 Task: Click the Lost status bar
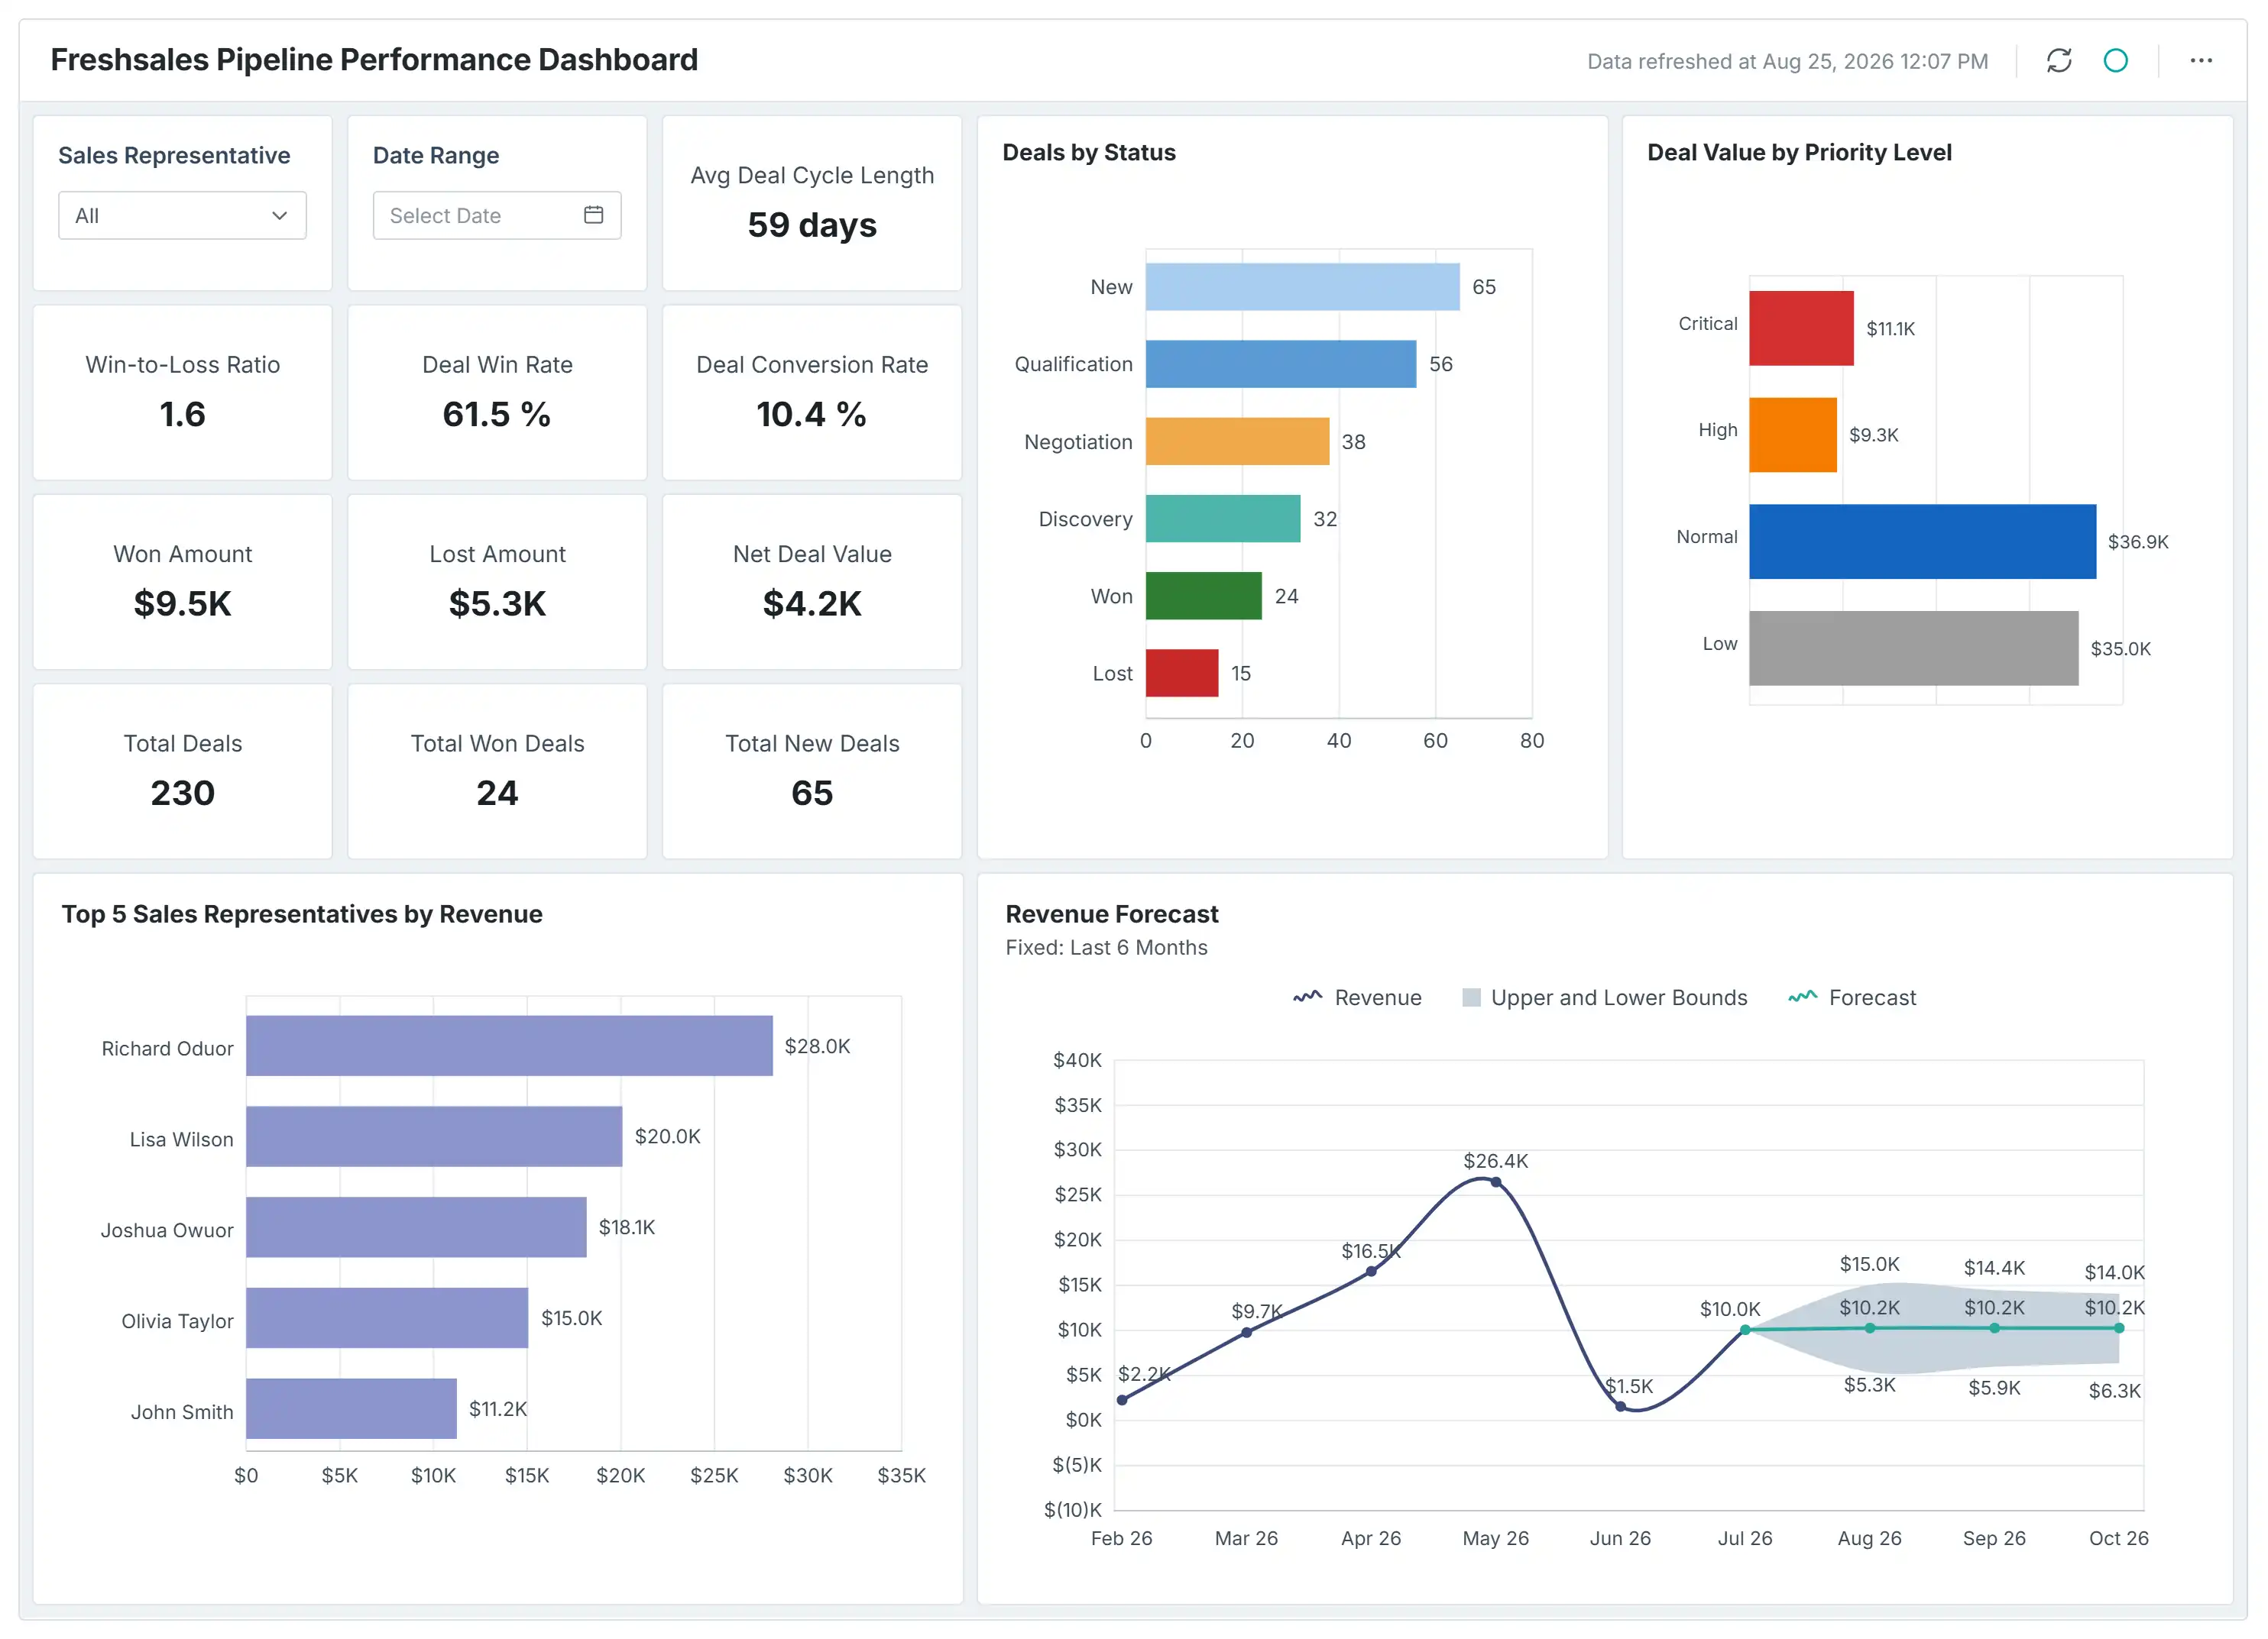pyautogui.click(x=1182, y=673)
